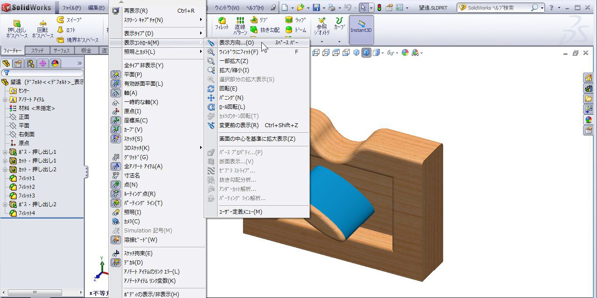Toggle 原点(I) origins visibility
The width and height of the screenshot is (597, 298).
(x=157, y=111)
